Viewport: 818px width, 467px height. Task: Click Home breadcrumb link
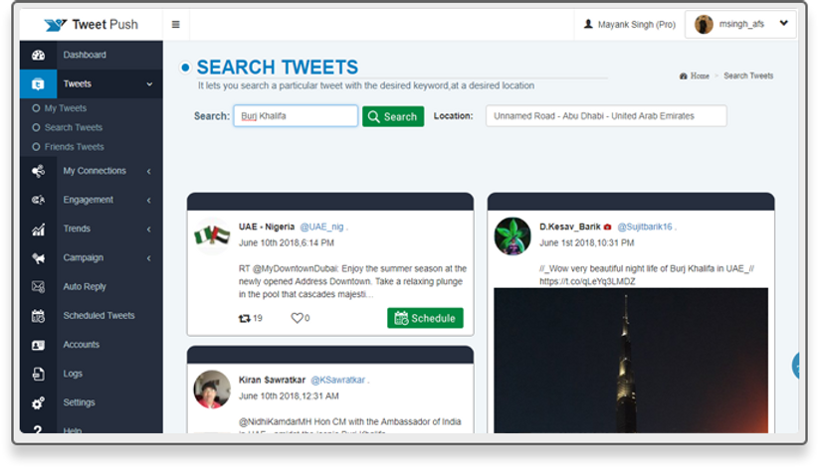coord(700,76)
